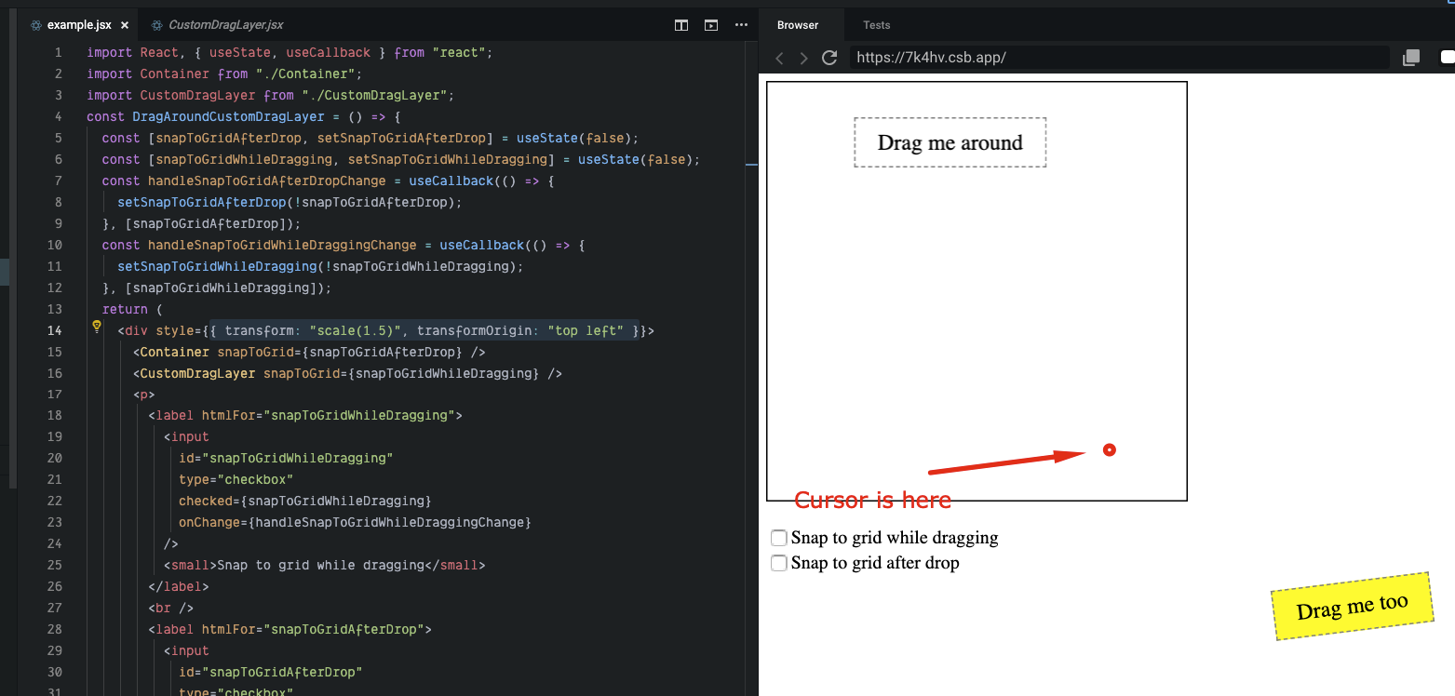Close the example.jsx tab

click(124, 25)
